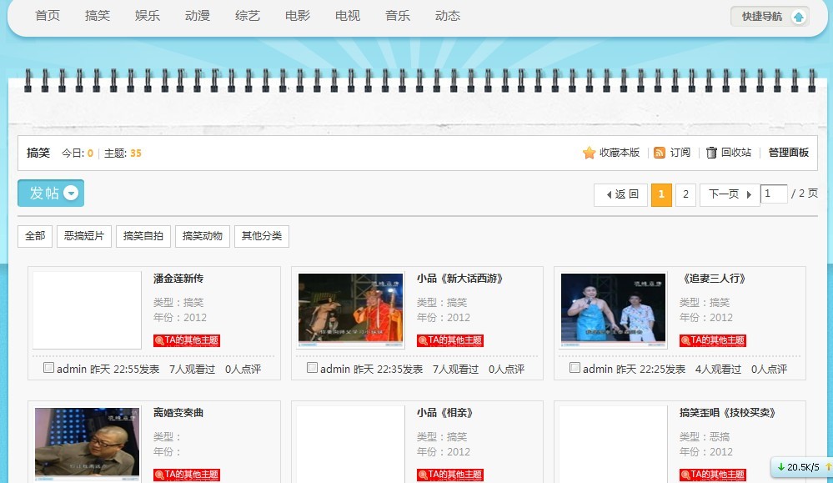Open the title 离婚变奏曲
The height and width of the screenshot is (483, 833).
pos(178,413)
